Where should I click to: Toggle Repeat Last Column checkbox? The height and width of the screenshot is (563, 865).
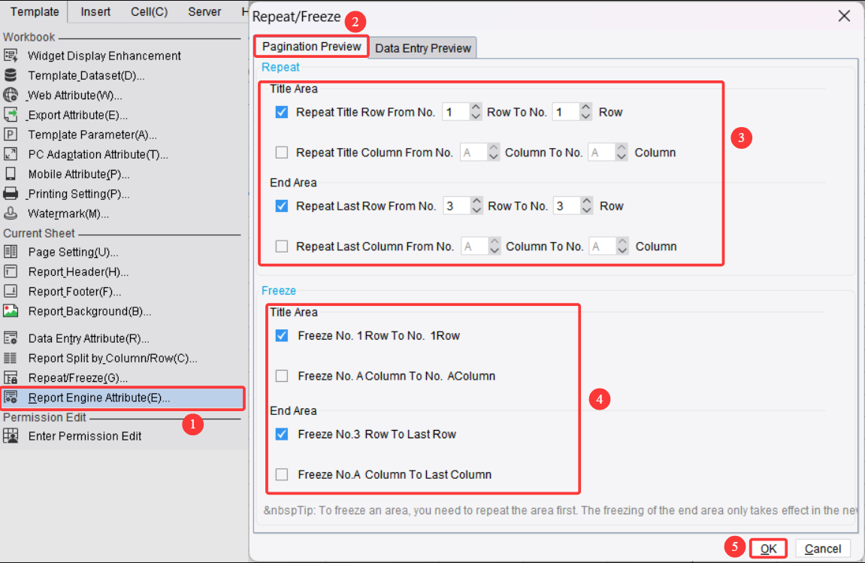(x=282, y=247)
